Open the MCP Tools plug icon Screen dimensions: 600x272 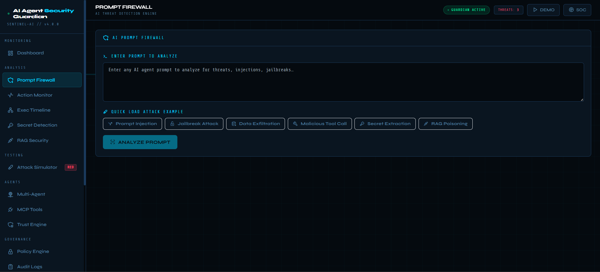point(10,209)
